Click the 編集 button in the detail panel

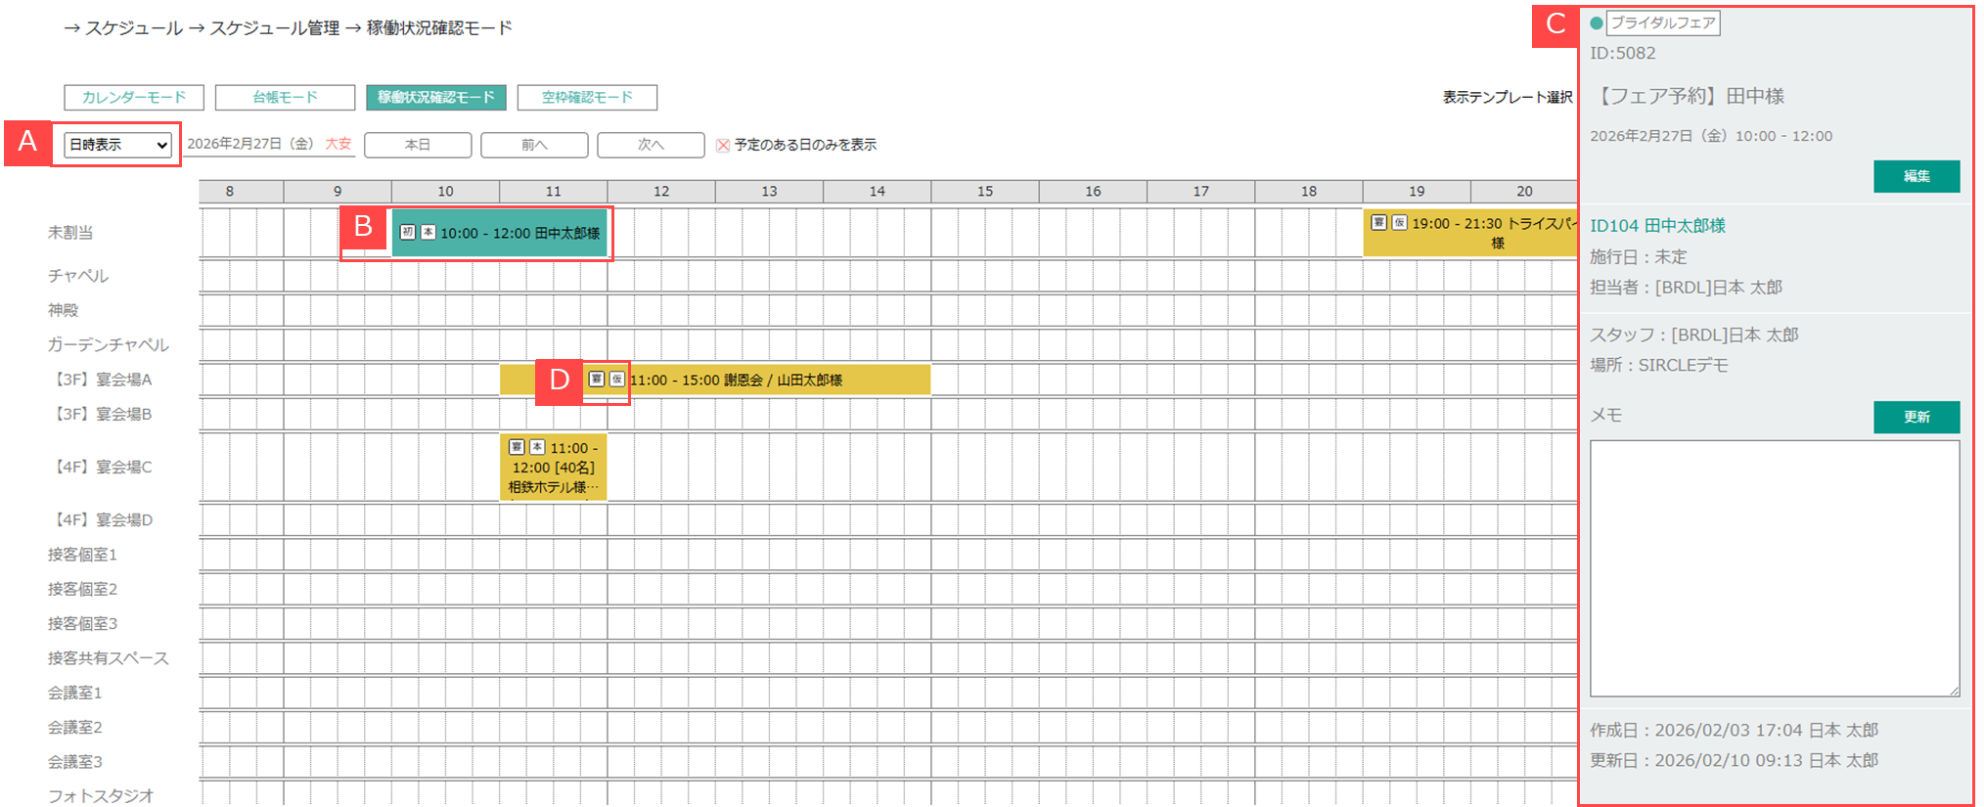tap(1916, 176)
